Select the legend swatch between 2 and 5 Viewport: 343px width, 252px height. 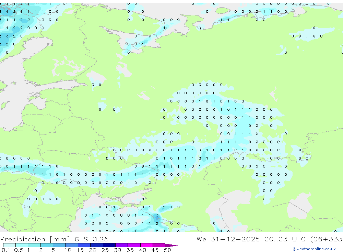pyautogui.click(x=47, y=245)
